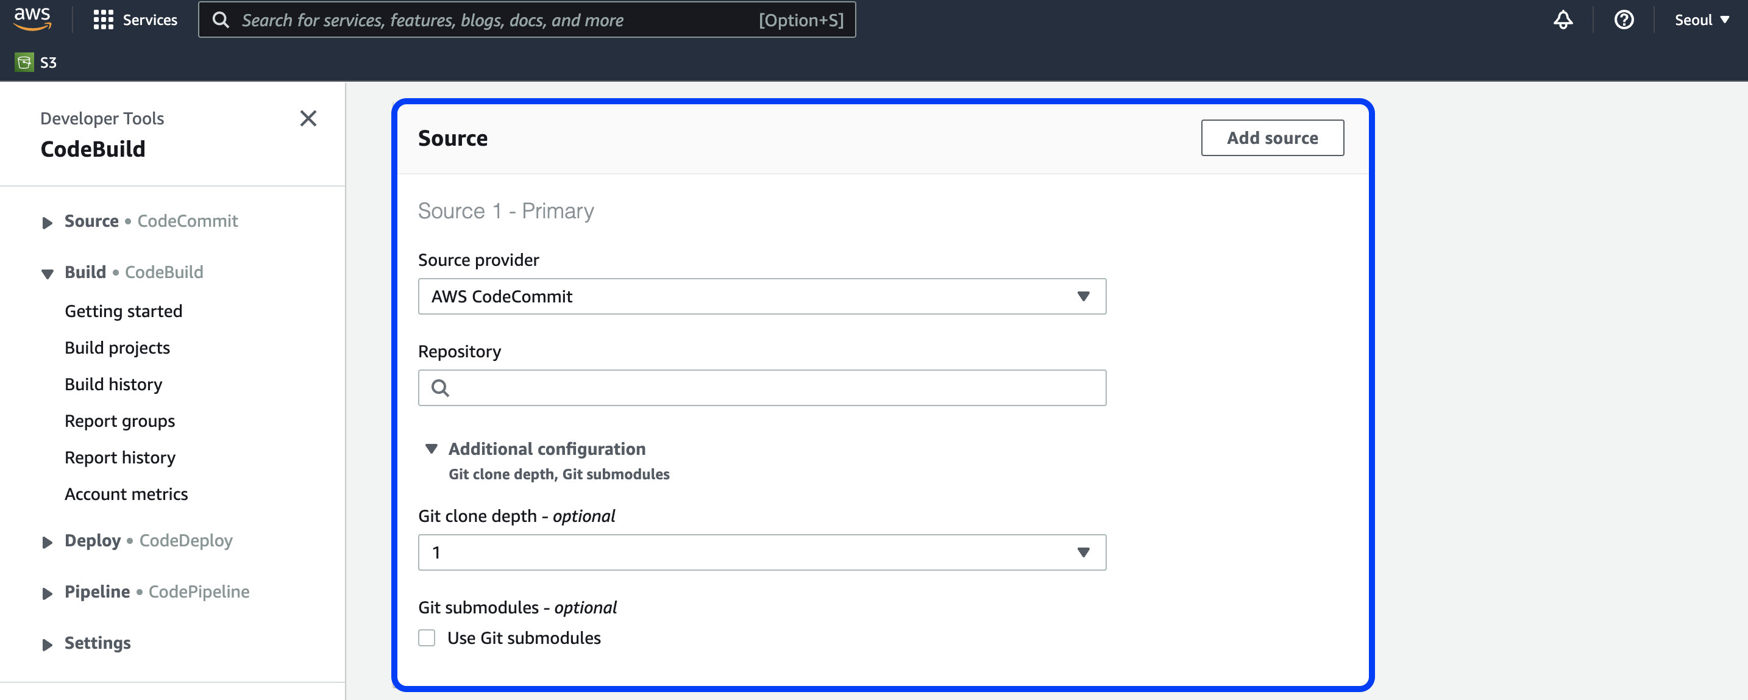Expand the Source CodeCommit section
The height and width of the screenshot is (700, 1748).
coord(47,222)
